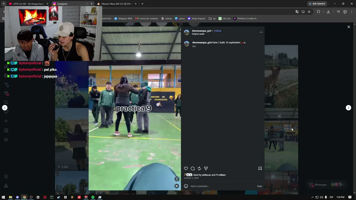Expand the tab search dropdown
Screen dimensions: 356x200
point(3,4)
